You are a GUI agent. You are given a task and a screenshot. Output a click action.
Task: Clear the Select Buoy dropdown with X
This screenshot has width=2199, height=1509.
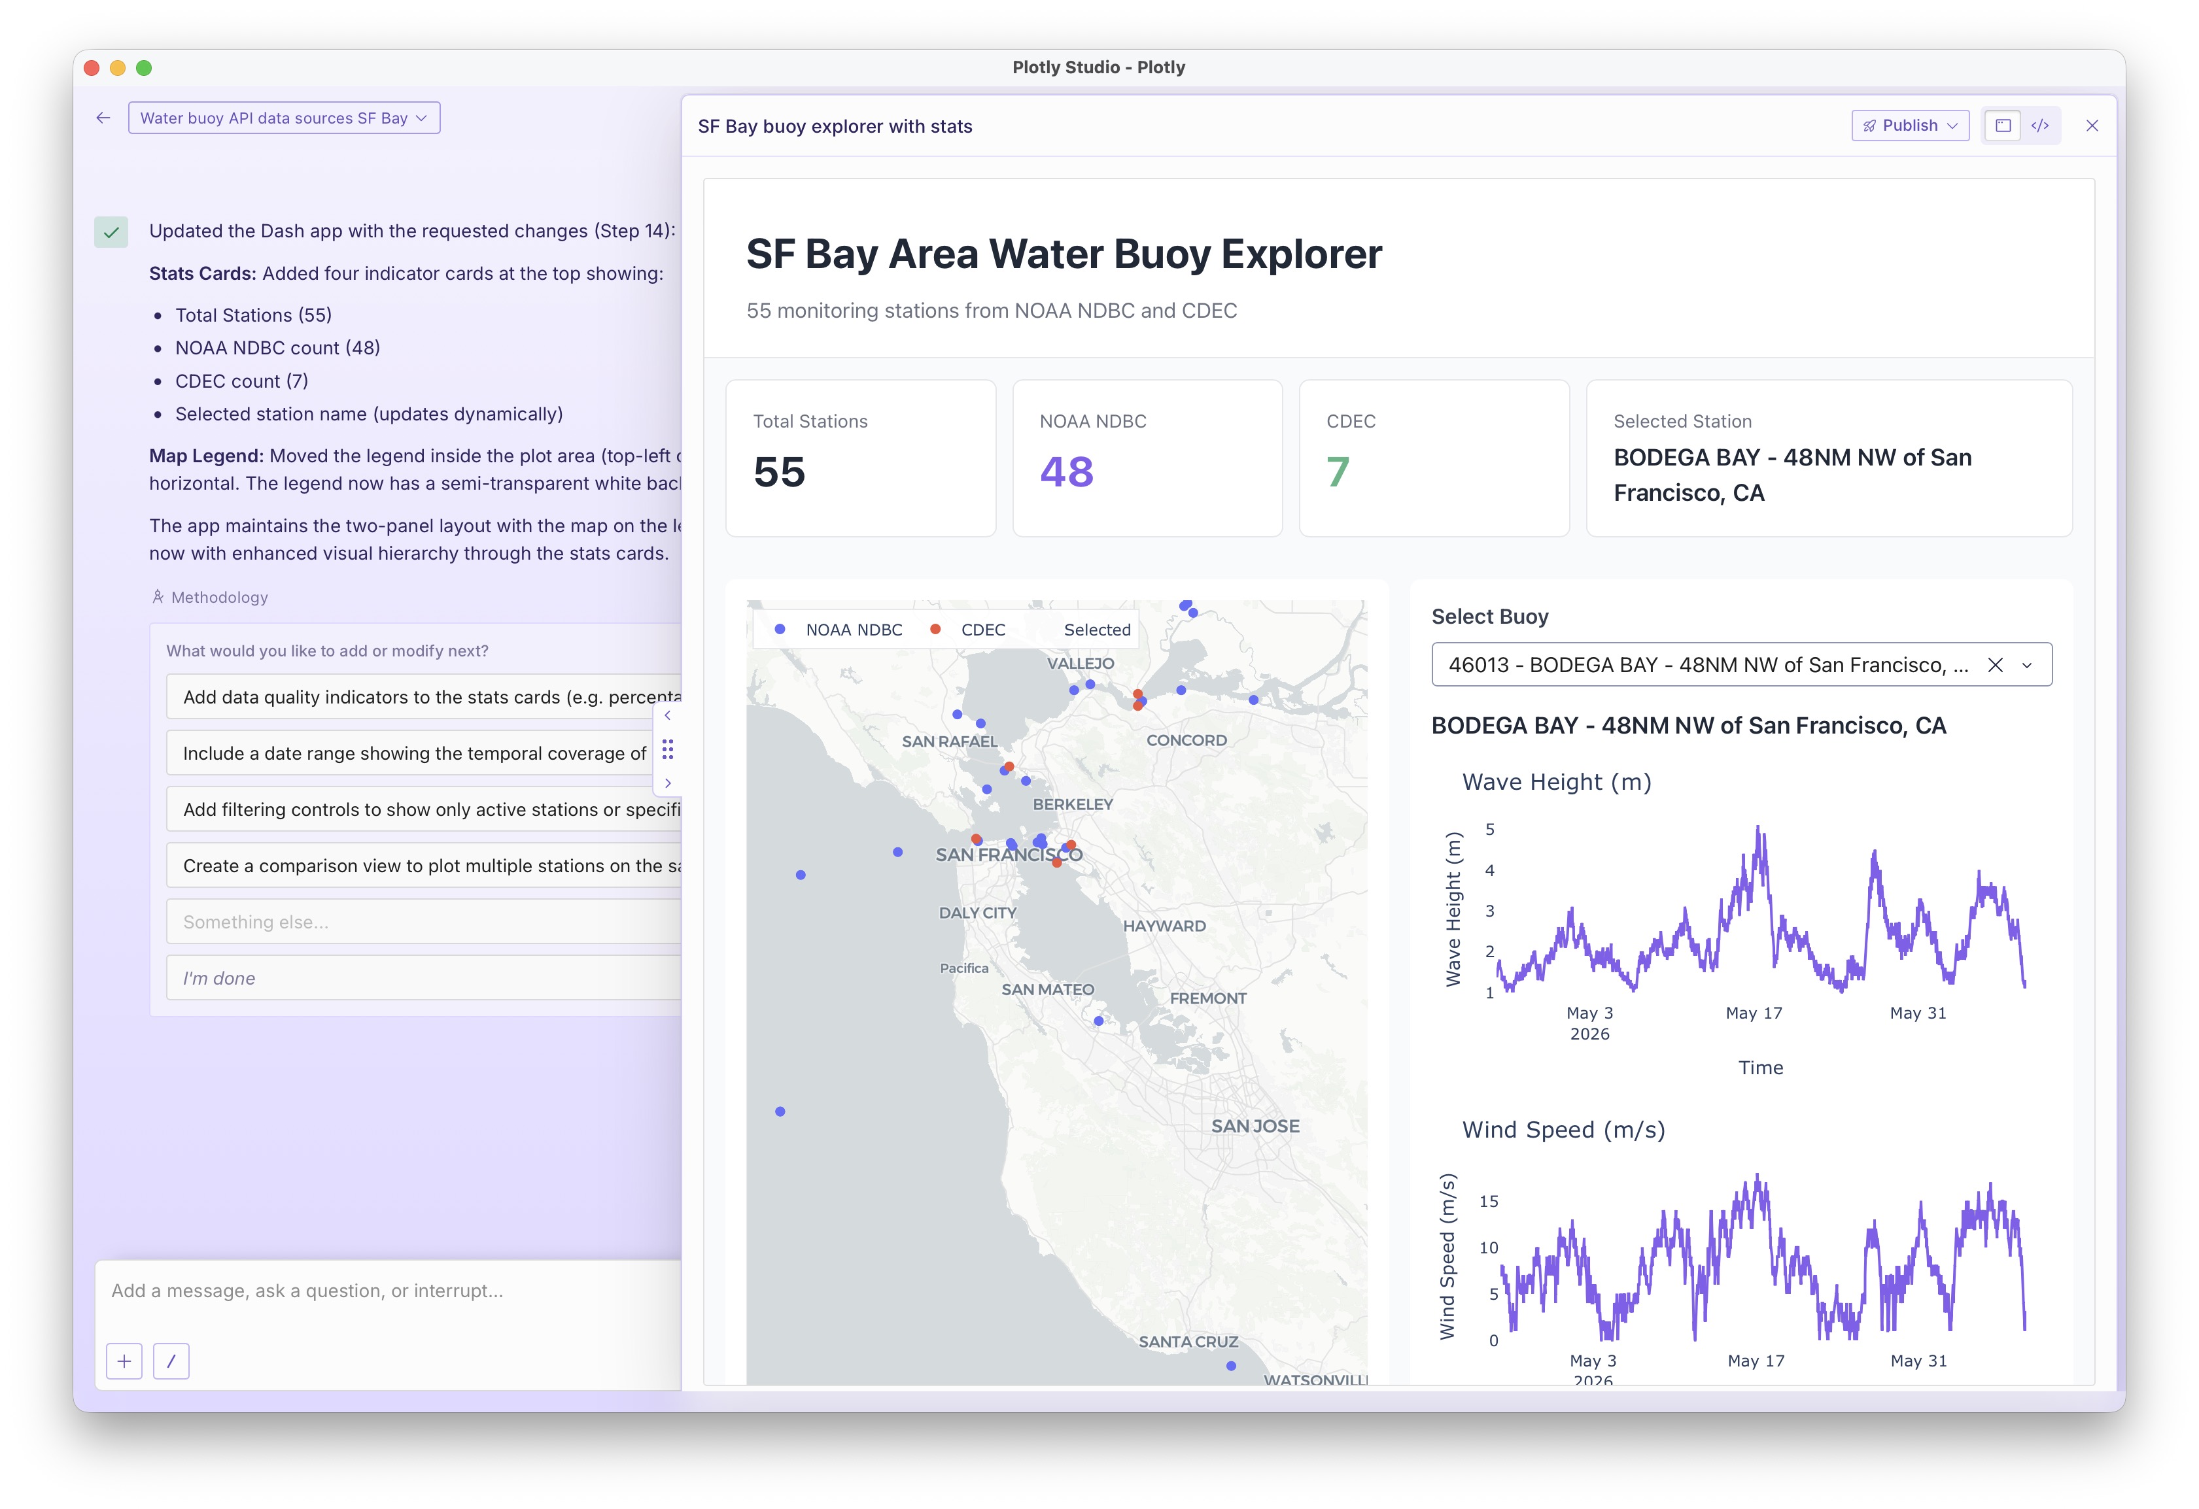[1996, 665]
